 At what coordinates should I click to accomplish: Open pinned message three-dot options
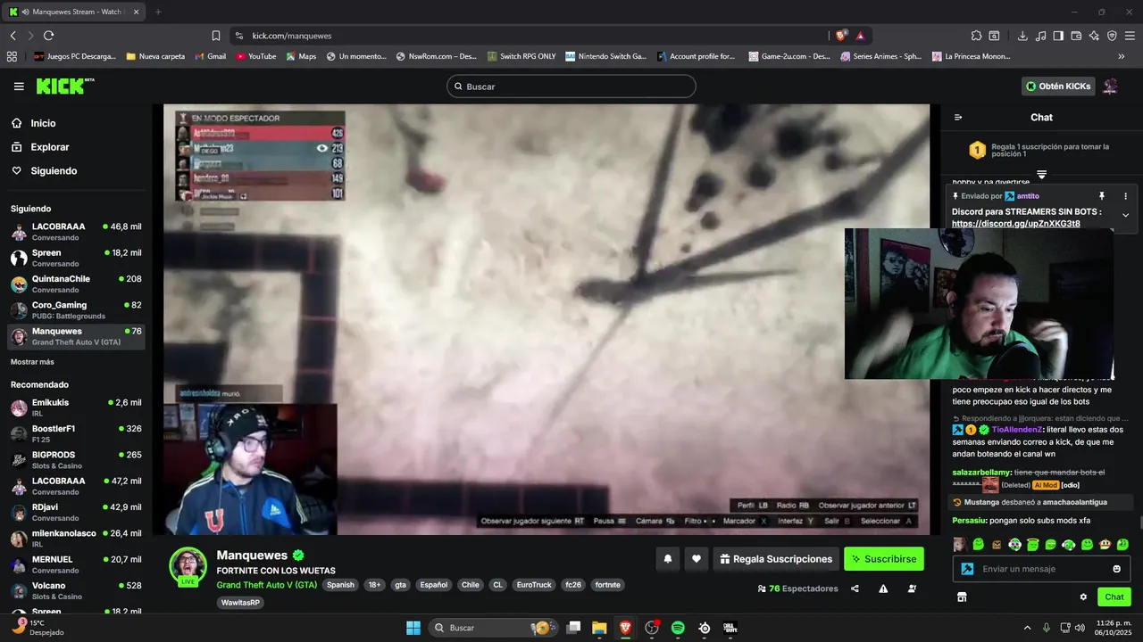[x=1125, y=196]
